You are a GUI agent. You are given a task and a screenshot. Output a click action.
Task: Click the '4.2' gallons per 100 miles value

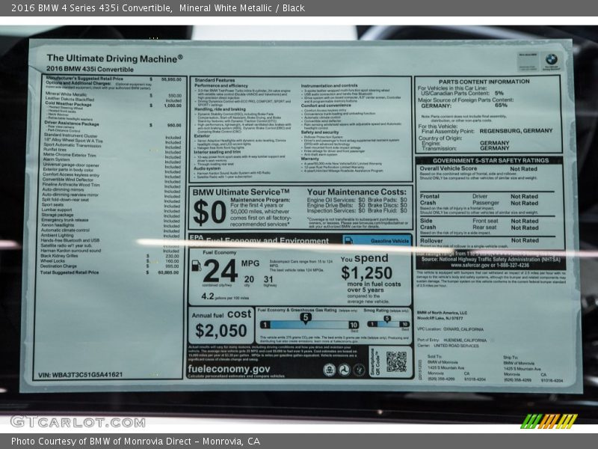pyautogui.click(x=208, y=296)
